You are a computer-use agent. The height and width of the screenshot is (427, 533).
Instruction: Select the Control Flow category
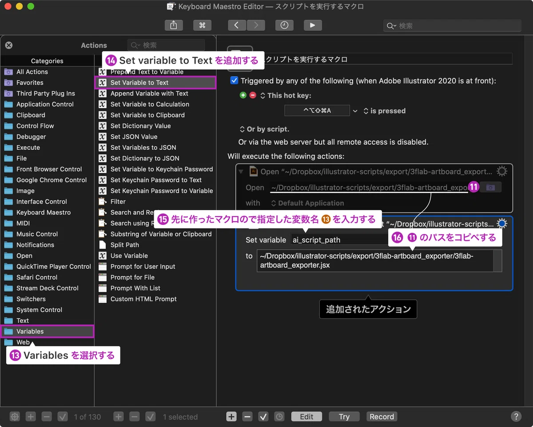pos(47,126)
